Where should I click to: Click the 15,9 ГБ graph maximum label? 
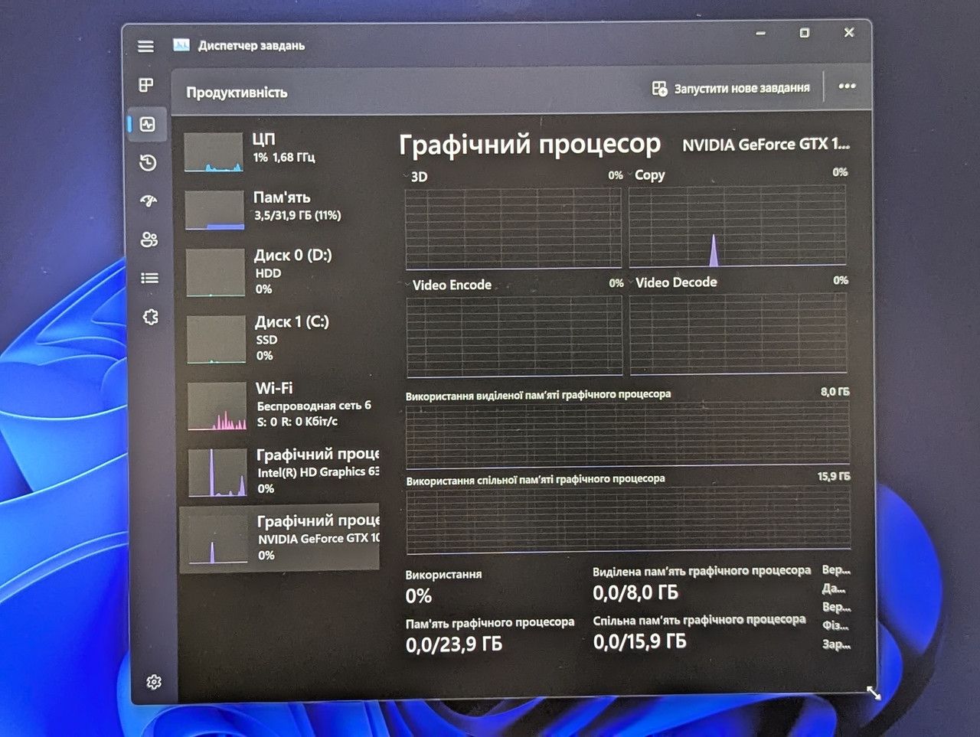click(x=833, y=476)
